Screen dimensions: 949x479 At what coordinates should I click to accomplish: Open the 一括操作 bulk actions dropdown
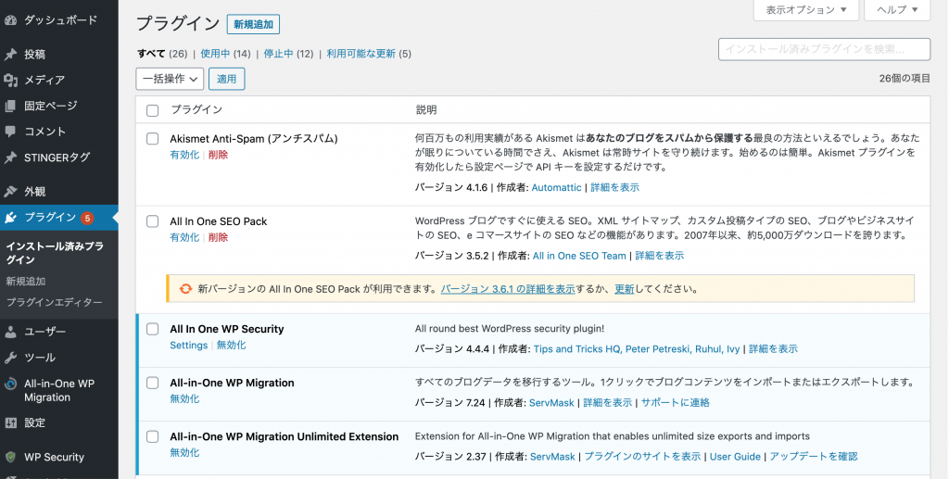(x=170, y=80)
